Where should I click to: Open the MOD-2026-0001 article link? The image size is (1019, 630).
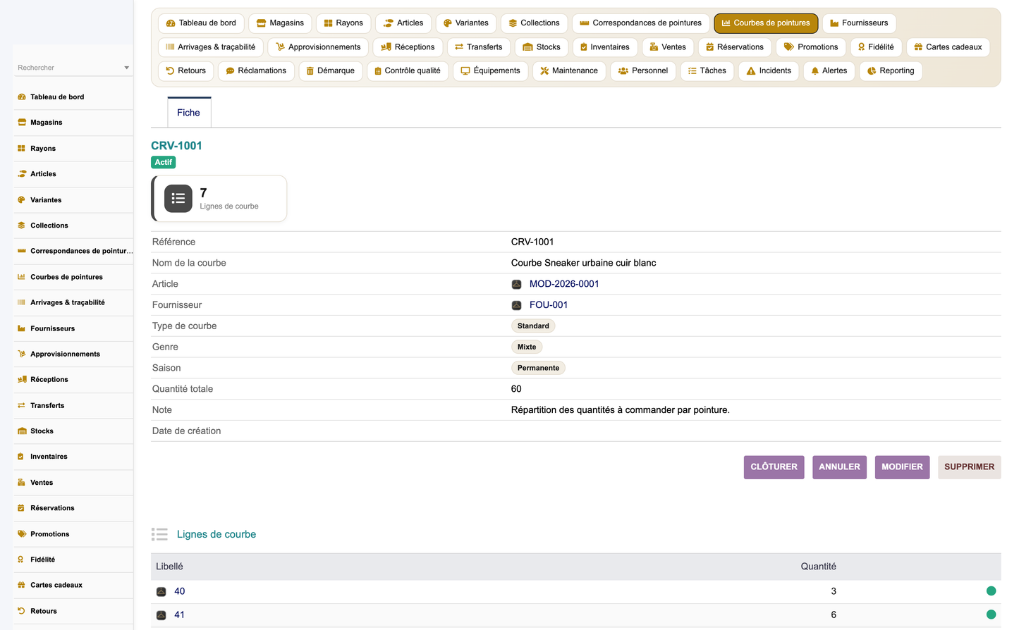564,284
